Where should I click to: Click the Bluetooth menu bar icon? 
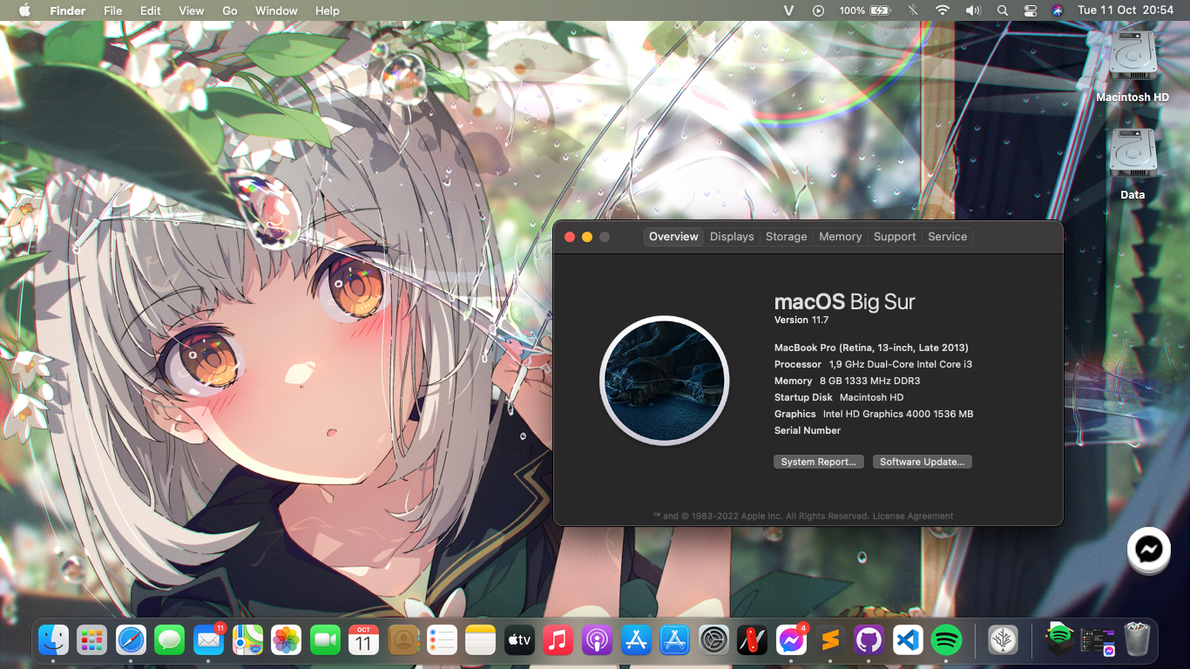click(x=913, y=10)
